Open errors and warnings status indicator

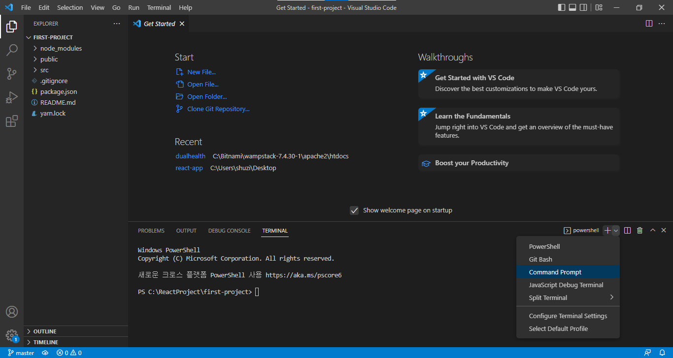pos(69,353)
